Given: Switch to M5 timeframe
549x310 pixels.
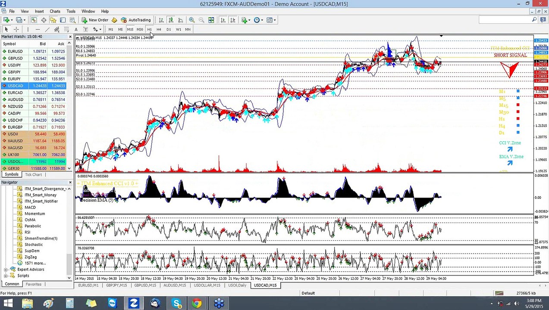Looking at the screenshot, I should pos(120,29).
